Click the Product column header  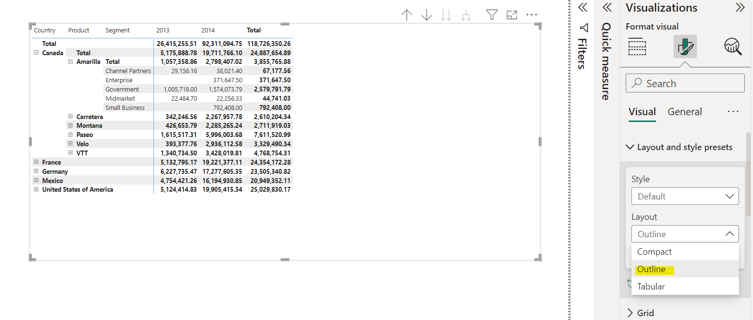click(78, 30)
